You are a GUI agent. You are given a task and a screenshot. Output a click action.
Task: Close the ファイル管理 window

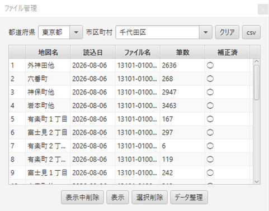(x=263, y=9)
